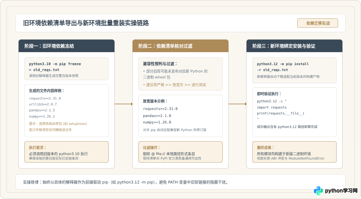Click 保持清单对 PyPI 官方源具备通用可达性

coord(172,159)
